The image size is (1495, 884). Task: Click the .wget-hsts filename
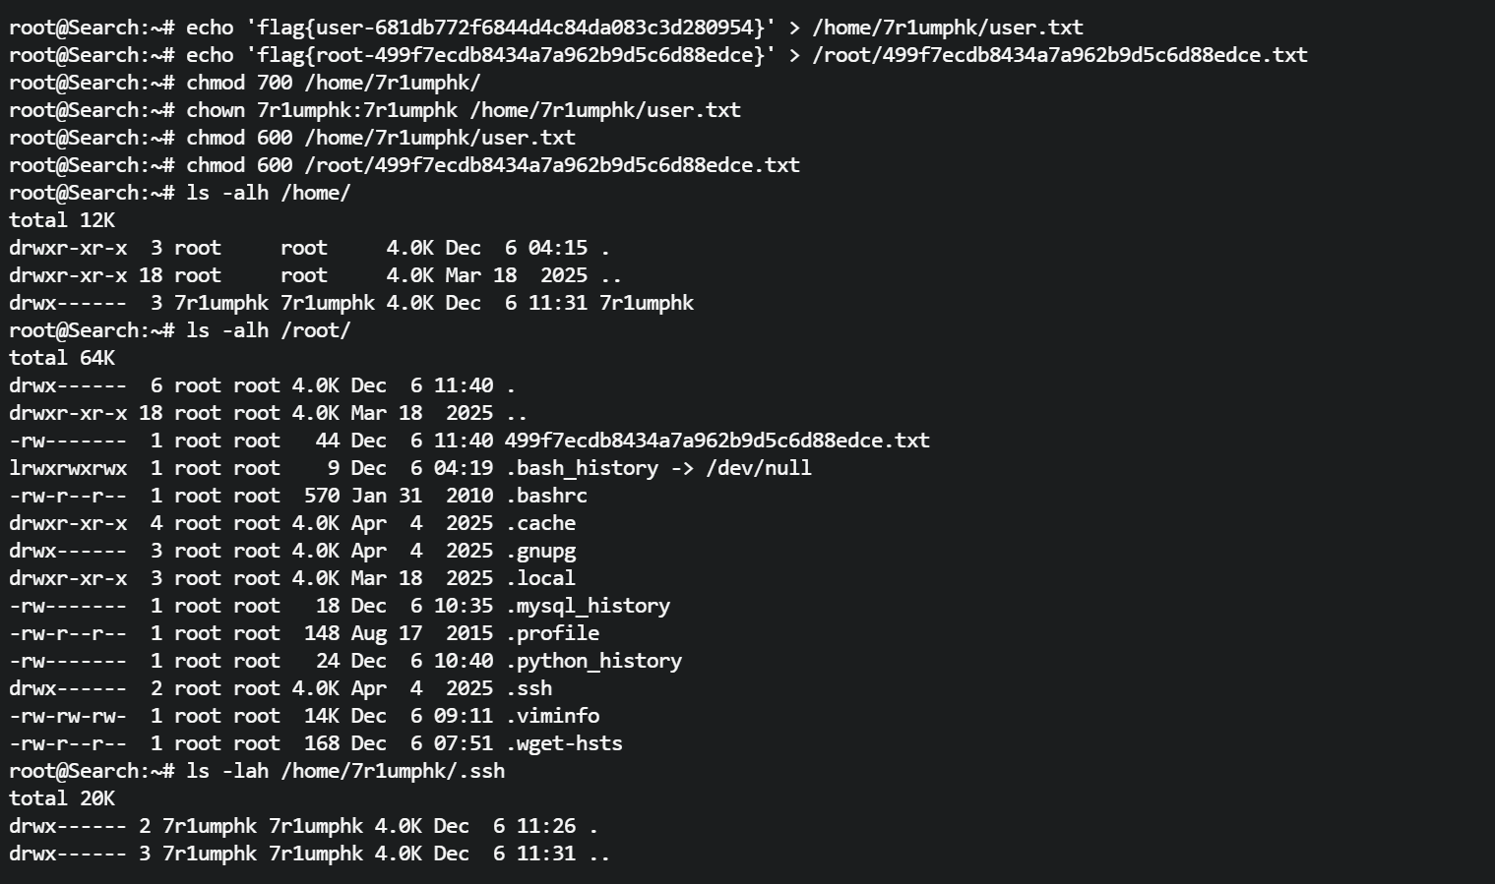pyautogui.click(x=564, y=743)
